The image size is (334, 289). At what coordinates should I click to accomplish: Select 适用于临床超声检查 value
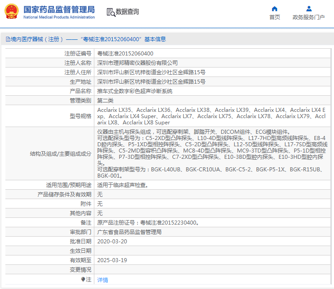tap(123, 185)
